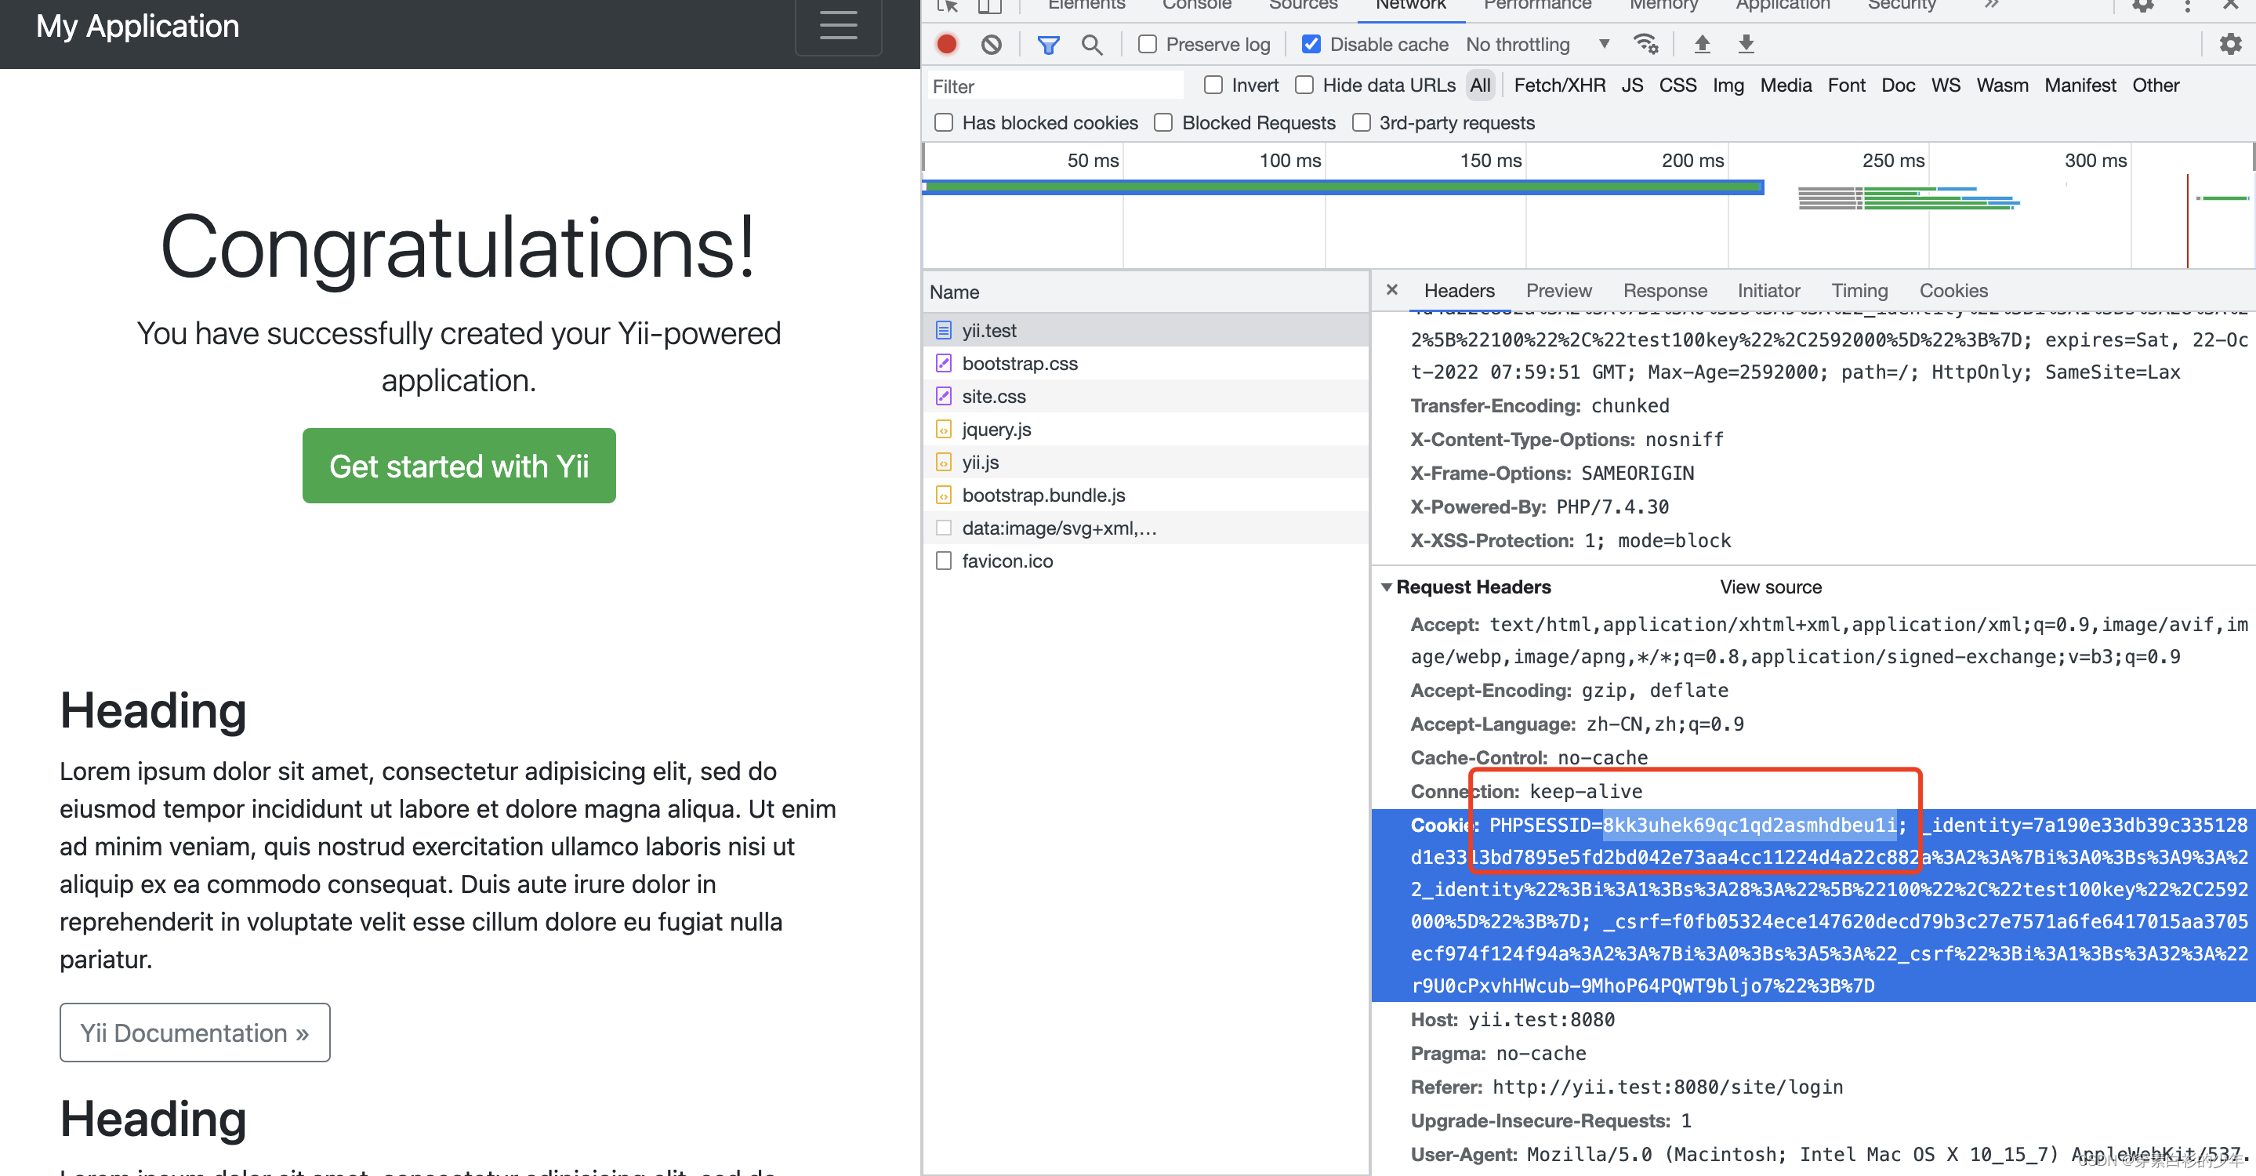Filter by JS type
Image resolution: width=2256 pixels, height=1176 pixels.
pos(1631,85)
